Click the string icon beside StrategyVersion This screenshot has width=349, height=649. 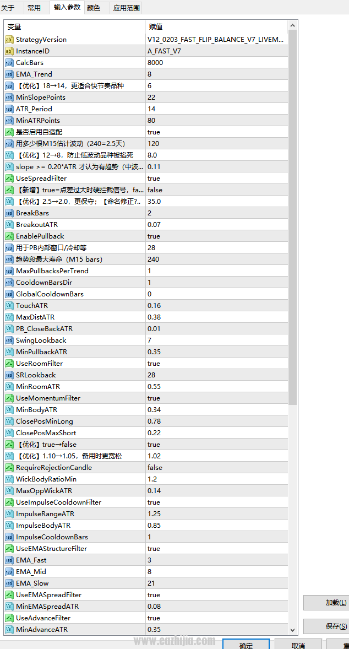[x=9, y=40]
